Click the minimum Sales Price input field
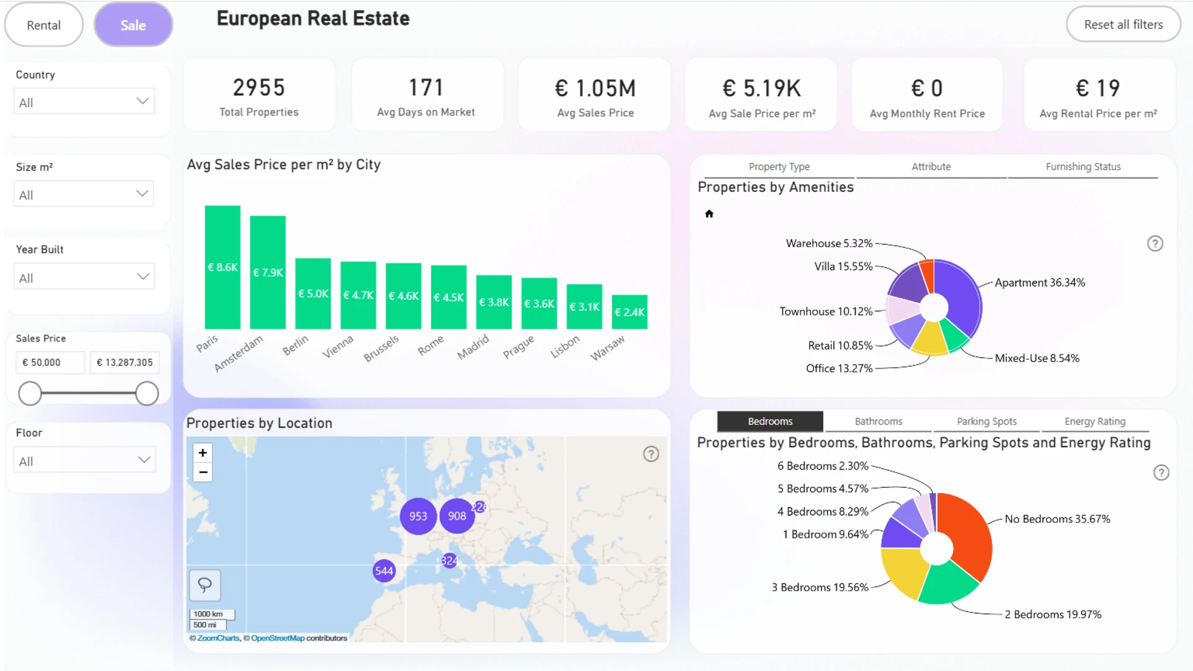This screenshot has height=671, width=1193. tap(50, 362)
